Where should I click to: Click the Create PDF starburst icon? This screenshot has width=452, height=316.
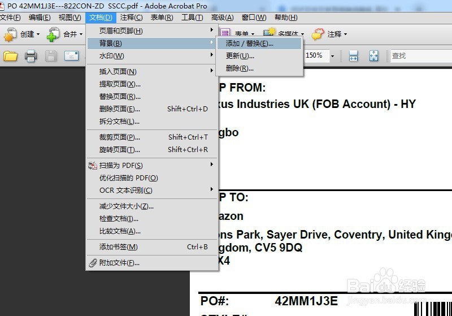[x=10, y=34]
